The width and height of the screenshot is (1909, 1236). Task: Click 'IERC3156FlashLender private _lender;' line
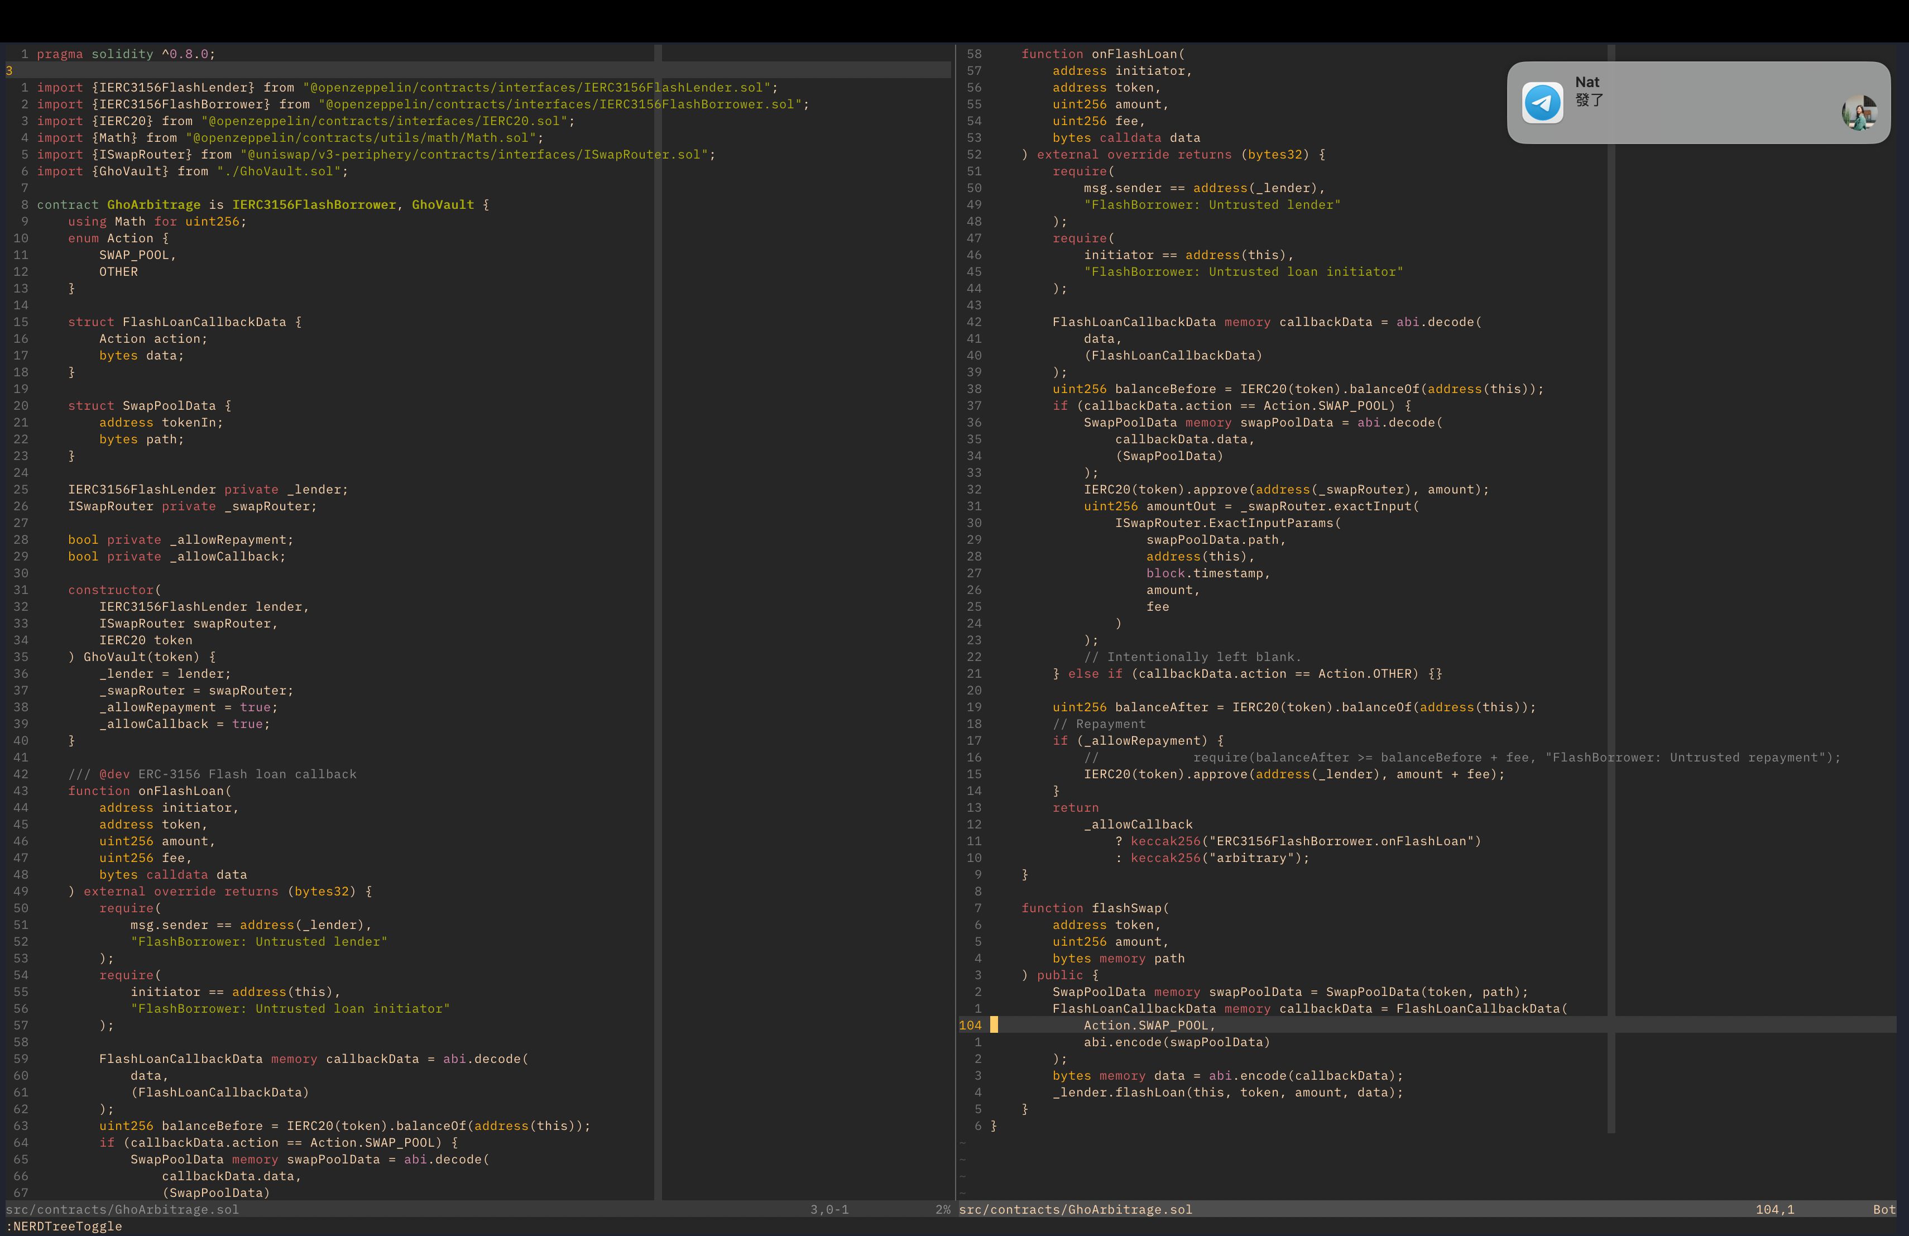pos(208,490)
